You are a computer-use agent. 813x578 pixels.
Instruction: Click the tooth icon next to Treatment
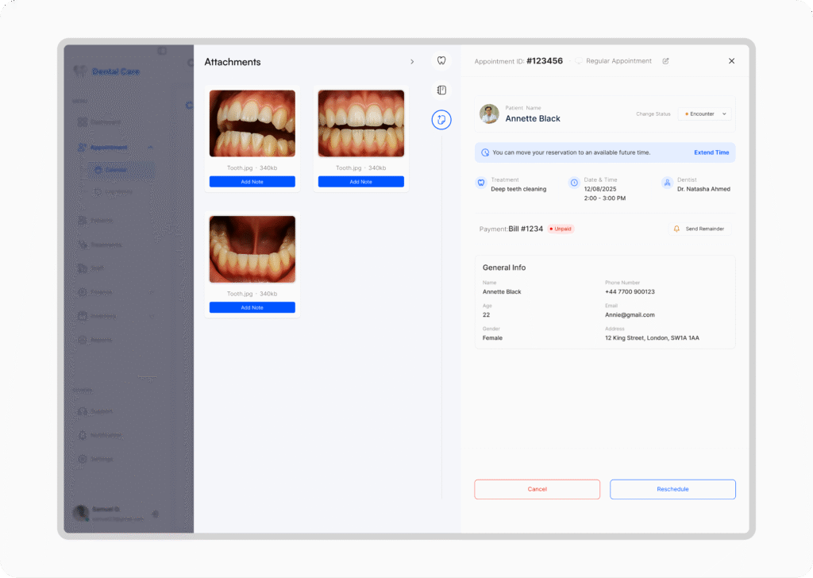click(480, 183)
